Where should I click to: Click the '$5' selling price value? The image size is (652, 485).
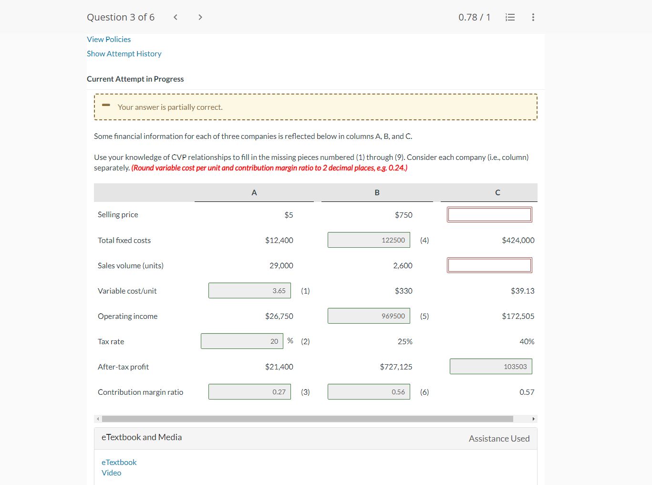tap(289, 215)
